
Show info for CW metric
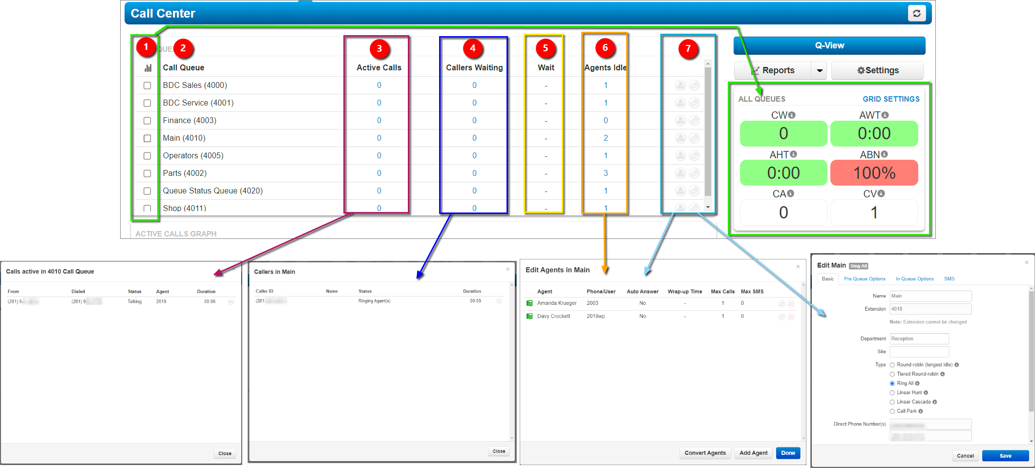tap(792, 115)
